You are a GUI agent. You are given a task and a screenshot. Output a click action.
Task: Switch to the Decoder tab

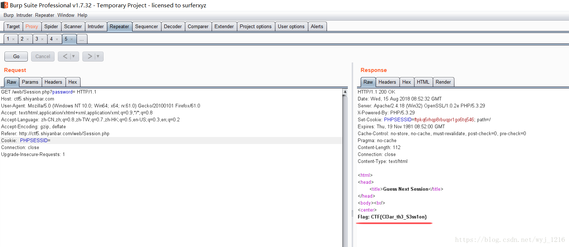click(173, 26)
